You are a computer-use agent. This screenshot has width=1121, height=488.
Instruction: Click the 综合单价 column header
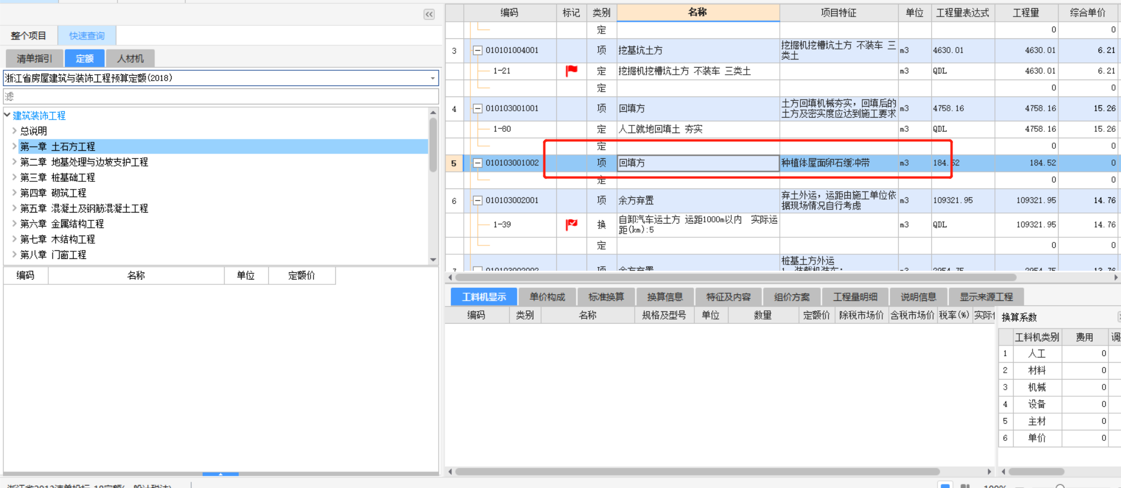click(1088, 12)
